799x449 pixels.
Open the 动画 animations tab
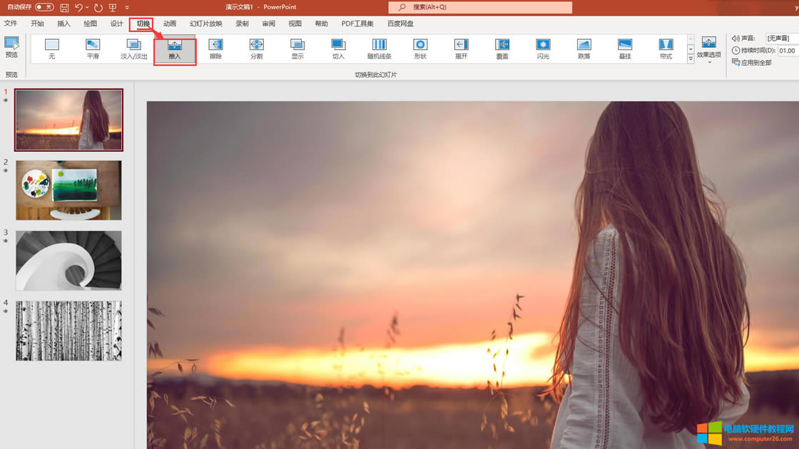(170, 24)
